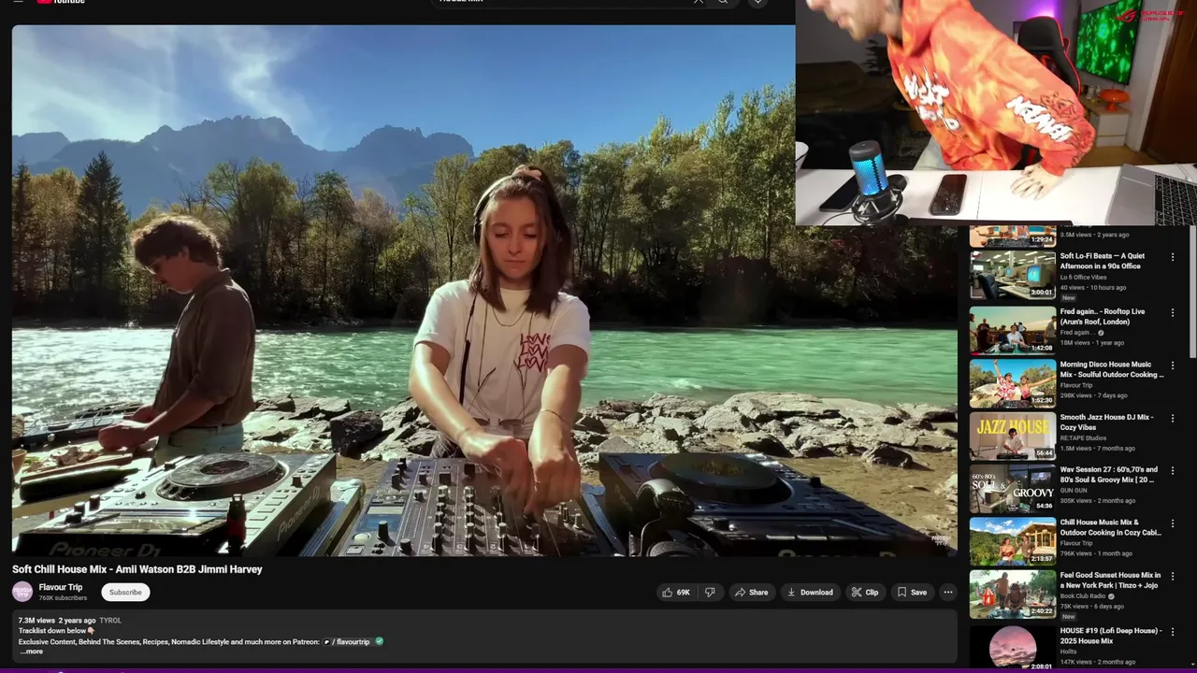
Task: Click Flavour Trip under Chill House Music Mix
Action: (1076, 543)
